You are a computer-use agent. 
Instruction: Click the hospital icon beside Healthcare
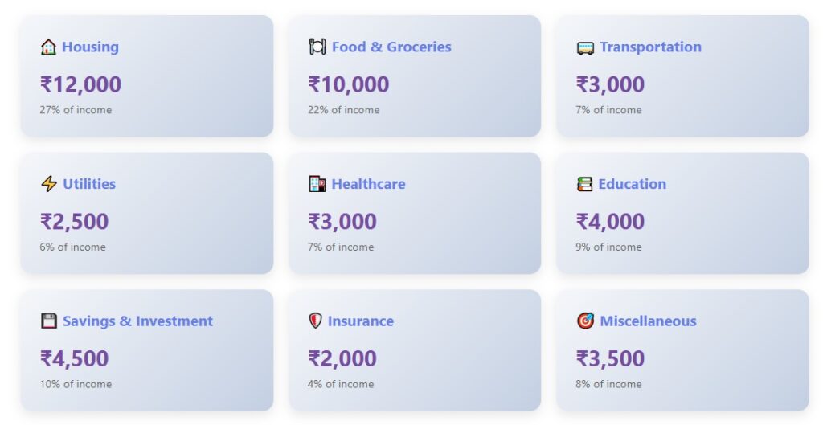point(317,184)
